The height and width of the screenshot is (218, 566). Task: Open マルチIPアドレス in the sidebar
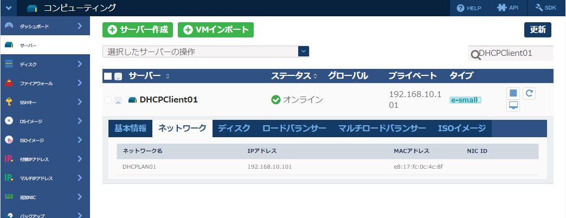tap(45, 178)
